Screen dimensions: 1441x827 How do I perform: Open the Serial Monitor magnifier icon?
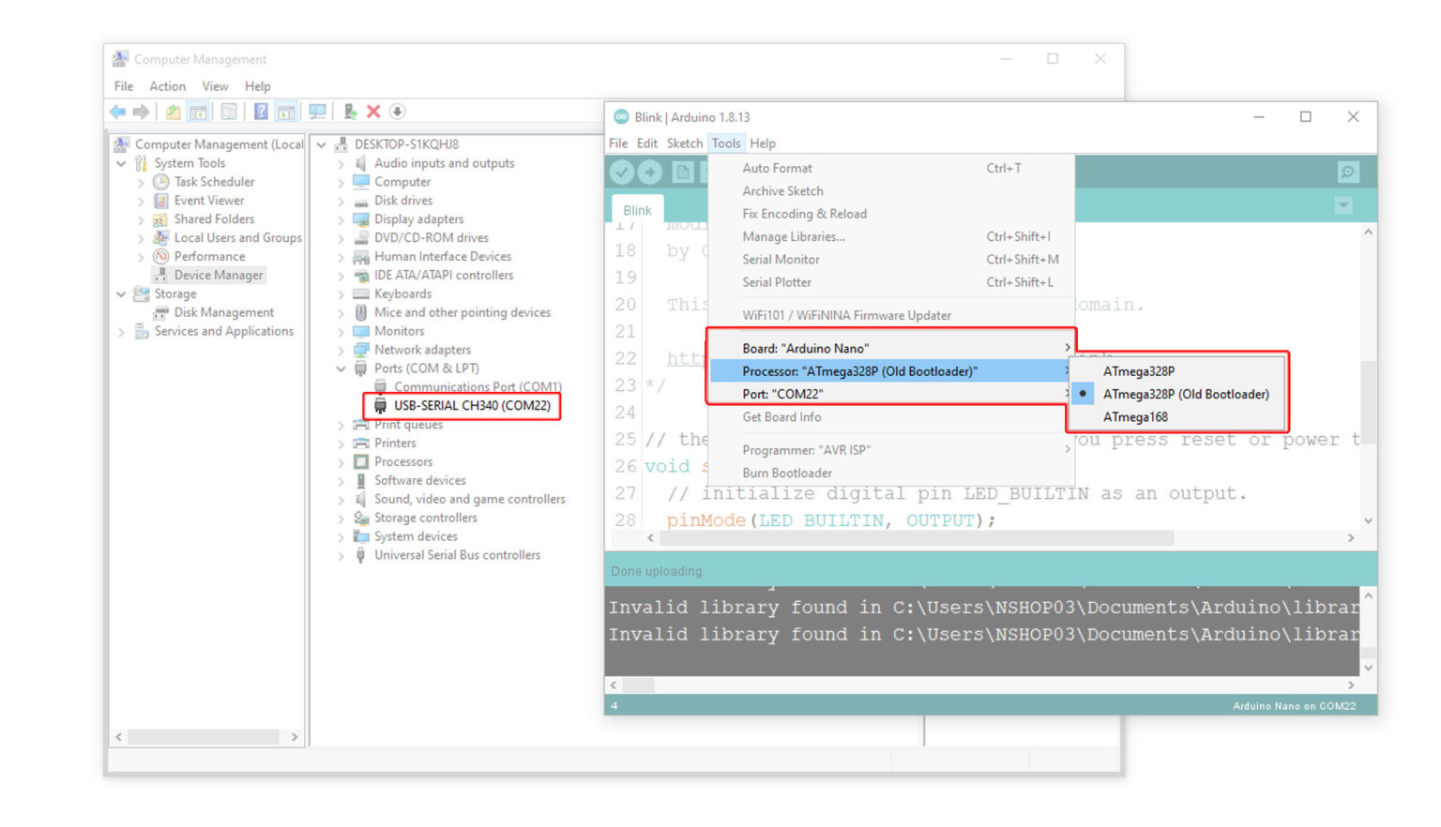pos(1347,173)
